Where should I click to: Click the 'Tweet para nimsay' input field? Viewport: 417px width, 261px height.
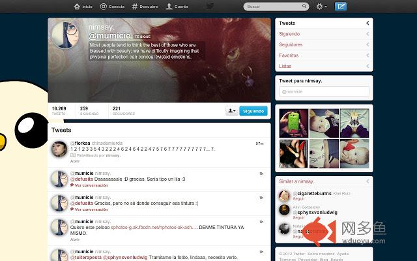(324, 92)
